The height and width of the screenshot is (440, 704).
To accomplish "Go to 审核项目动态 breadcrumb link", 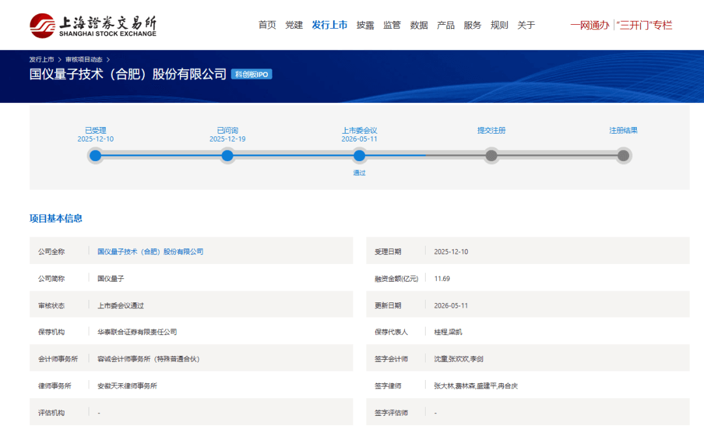I will (x=84, y=59).
